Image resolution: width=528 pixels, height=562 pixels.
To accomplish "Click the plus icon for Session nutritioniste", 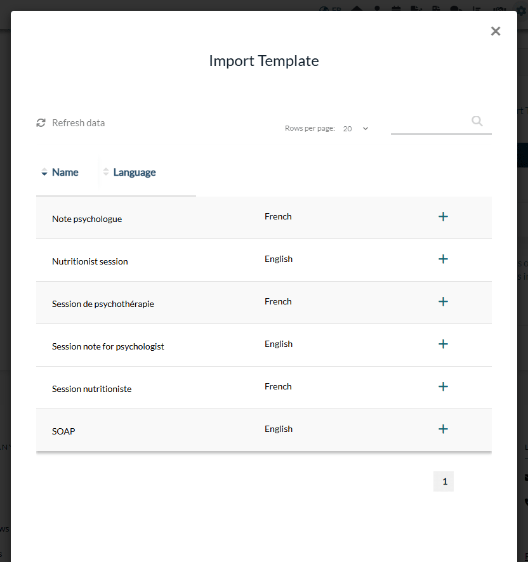I will 443,386.
